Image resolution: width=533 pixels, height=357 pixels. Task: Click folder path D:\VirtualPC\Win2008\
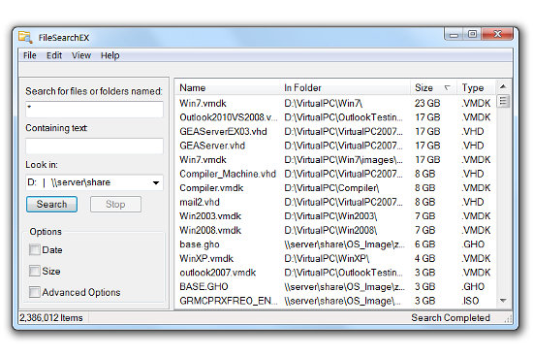[x=330, y=230]
